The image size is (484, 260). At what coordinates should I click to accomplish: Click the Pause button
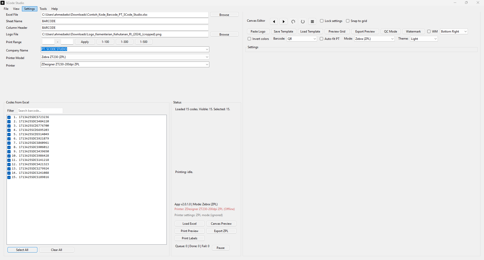tap(220, 248)
